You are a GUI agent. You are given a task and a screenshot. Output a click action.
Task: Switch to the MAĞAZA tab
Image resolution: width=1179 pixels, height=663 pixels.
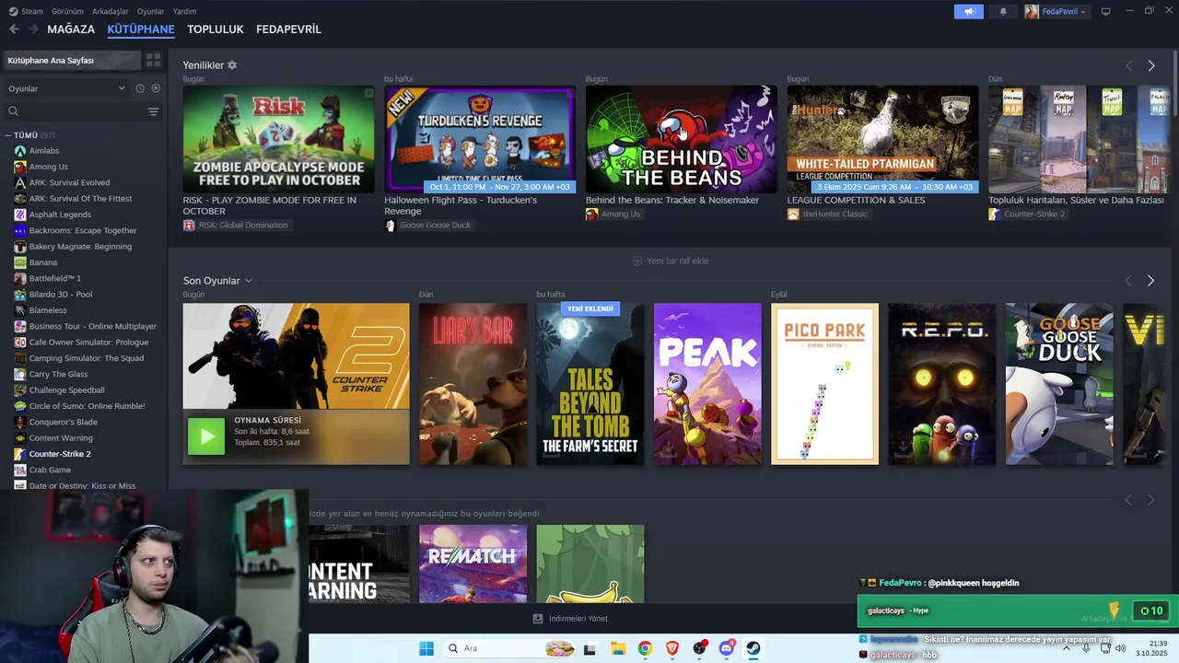(x=71, y=29)
